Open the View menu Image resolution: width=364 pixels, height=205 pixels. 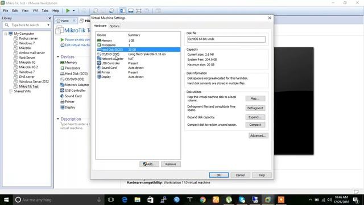(x=25, y=11)
